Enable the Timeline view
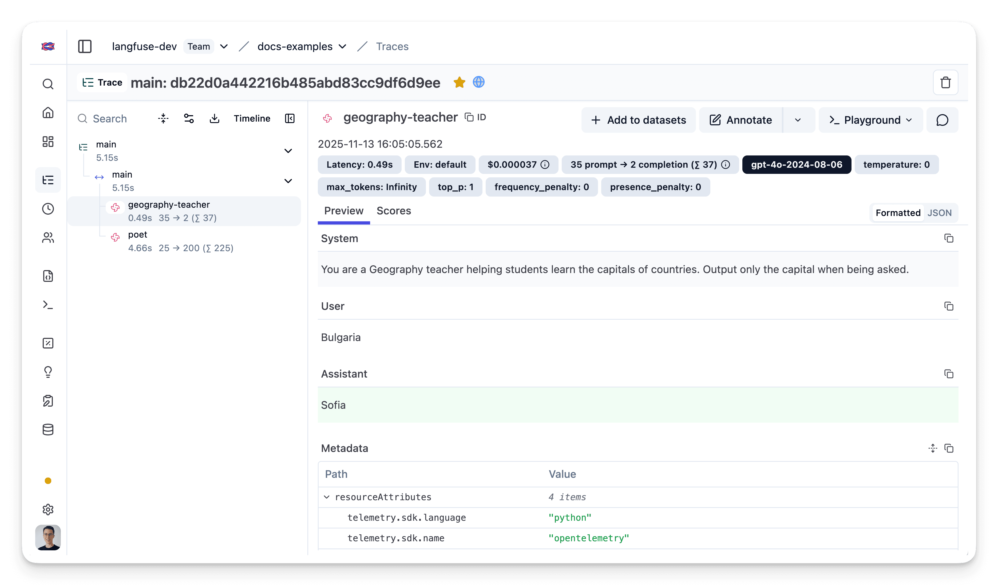Image resolution: width=998 pixels, height=585 pixels. click(252, 118)
